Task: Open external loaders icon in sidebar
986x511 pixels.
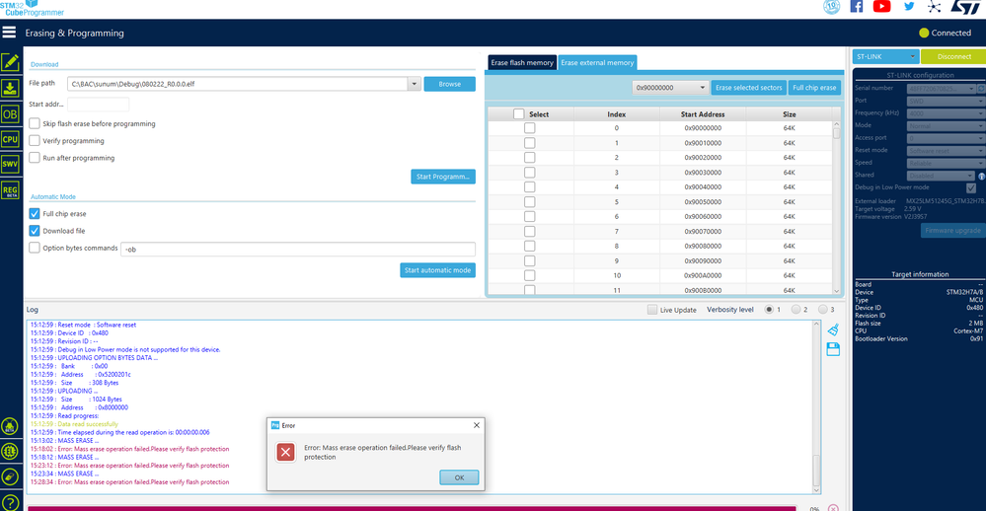Action: click(x=10, y=427)
